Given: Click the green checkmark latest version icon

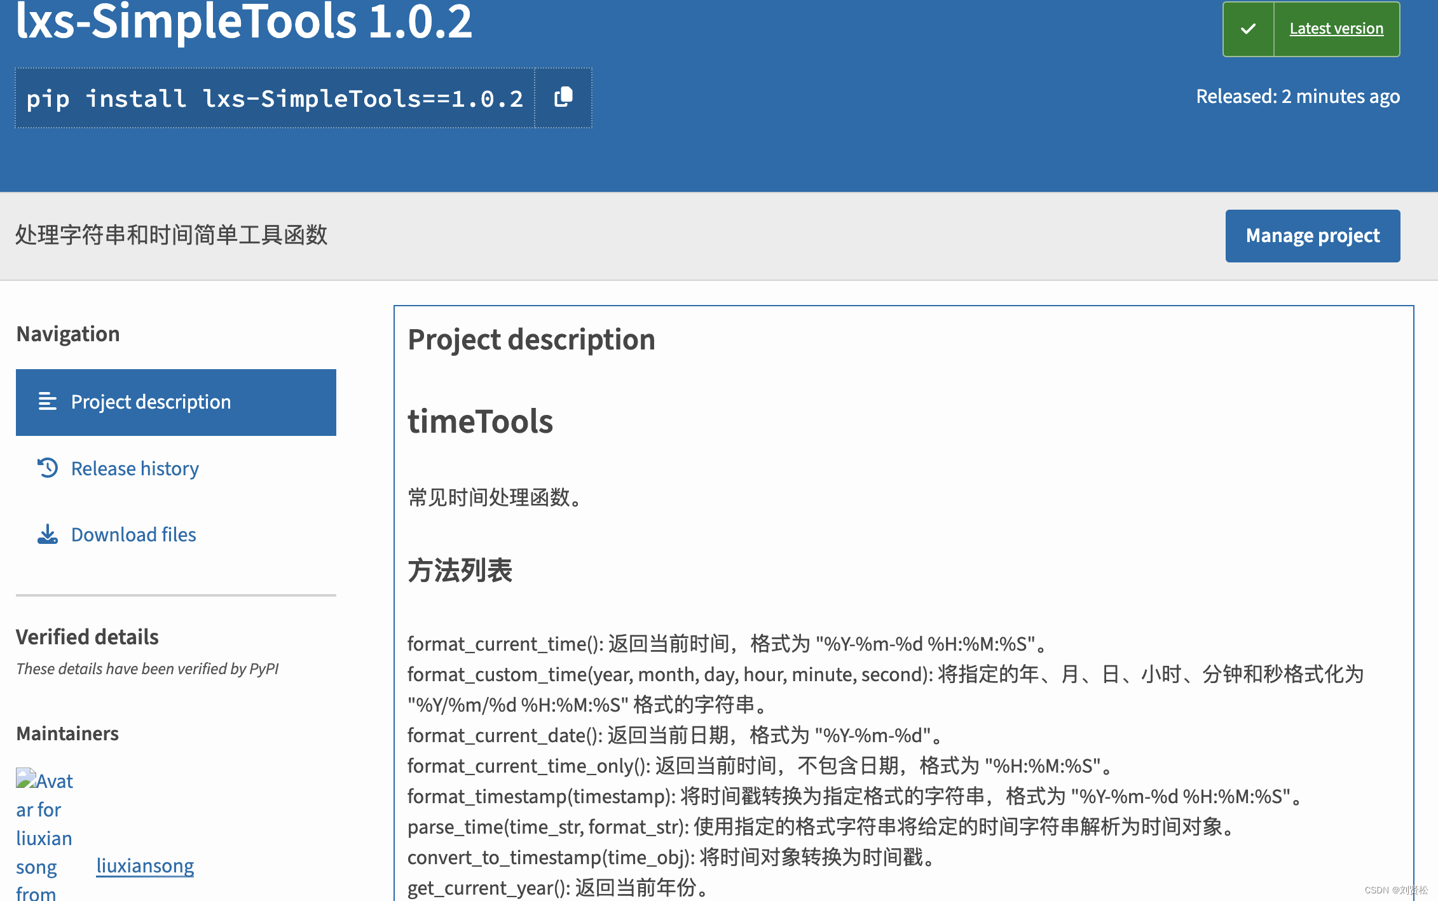Looking at the screenshot, I should (1249, 29).
